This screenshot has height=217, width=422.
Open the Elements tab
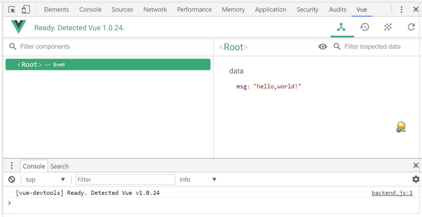point(56,9)
